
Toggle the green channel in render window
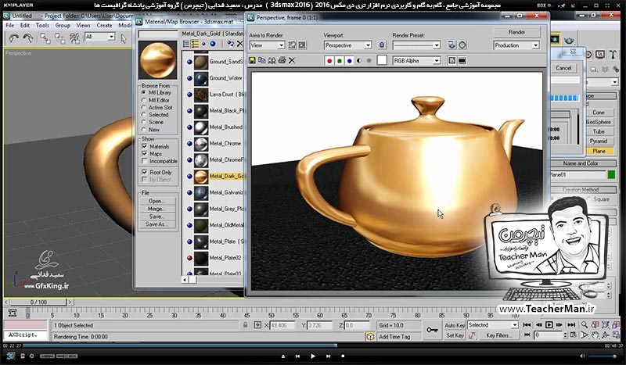(340, 61)
